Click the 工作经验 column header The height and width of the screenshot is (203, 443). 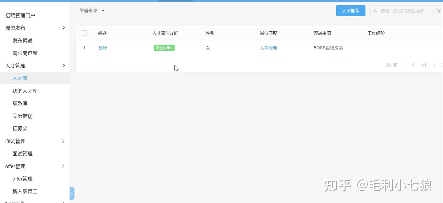[376, 33]
